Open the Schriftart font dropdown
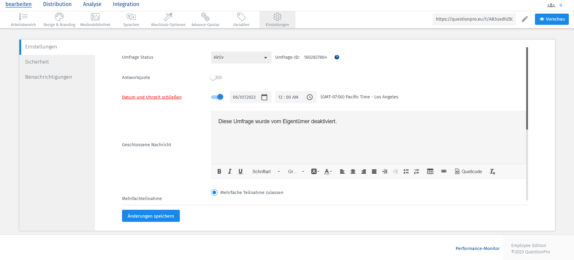574x260 pixels. (266, 171)
